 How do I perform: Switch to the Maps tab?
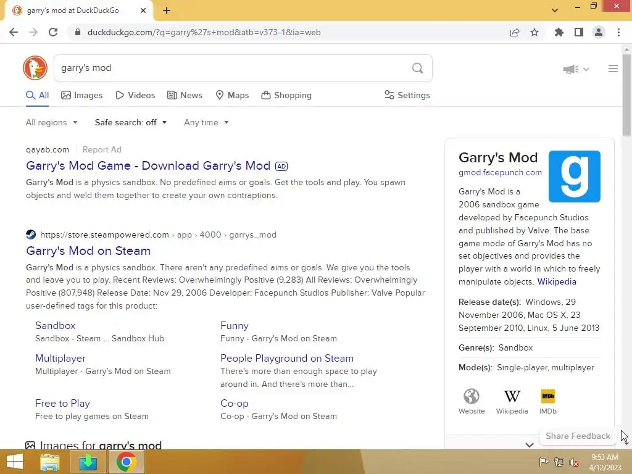coord(232,96)
